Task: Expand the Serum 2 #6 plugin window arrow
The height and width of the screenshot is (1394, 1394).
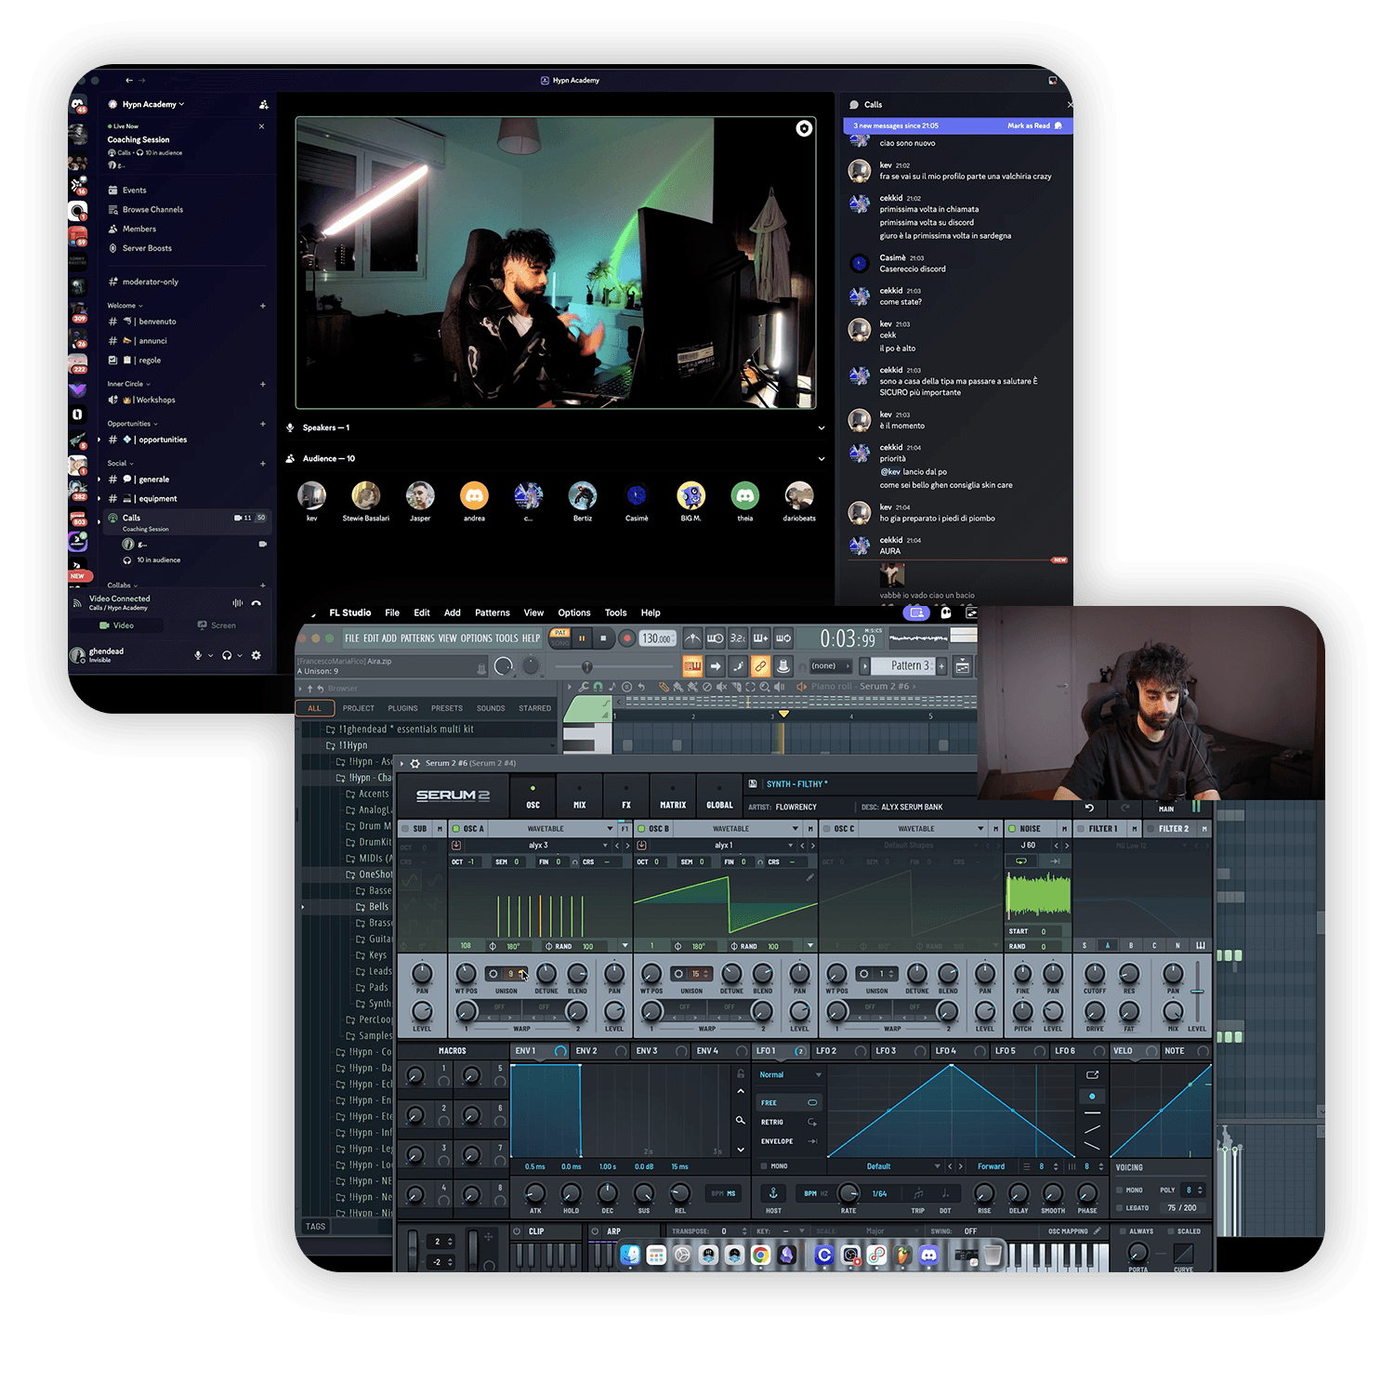Action: tap(402, 763)
